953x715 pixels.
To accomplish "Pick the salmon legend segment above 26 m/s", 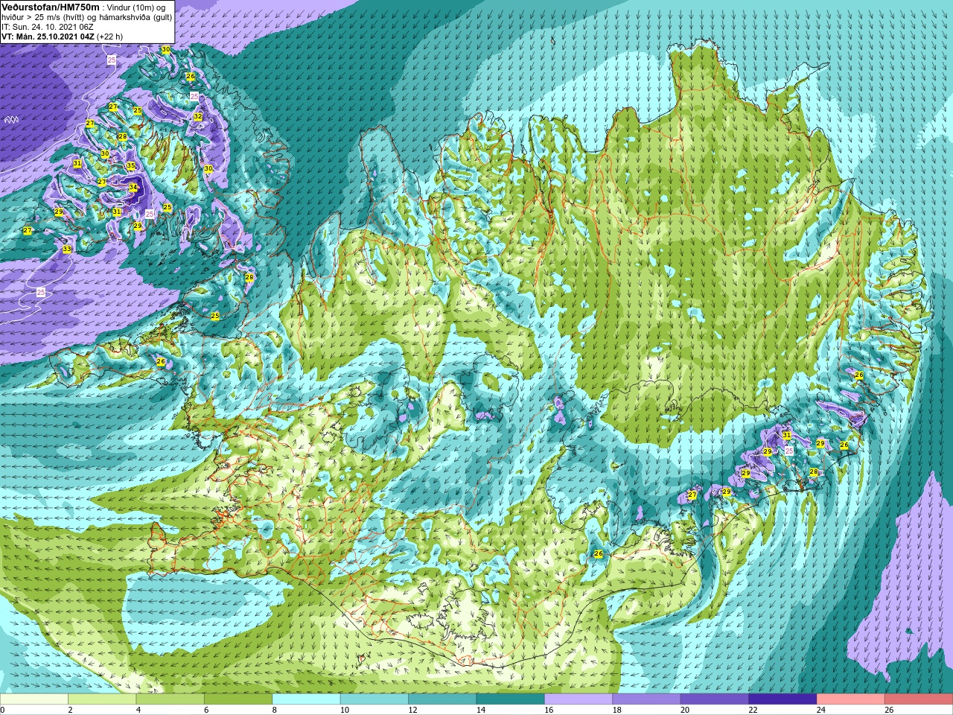I will click(919, 699).
